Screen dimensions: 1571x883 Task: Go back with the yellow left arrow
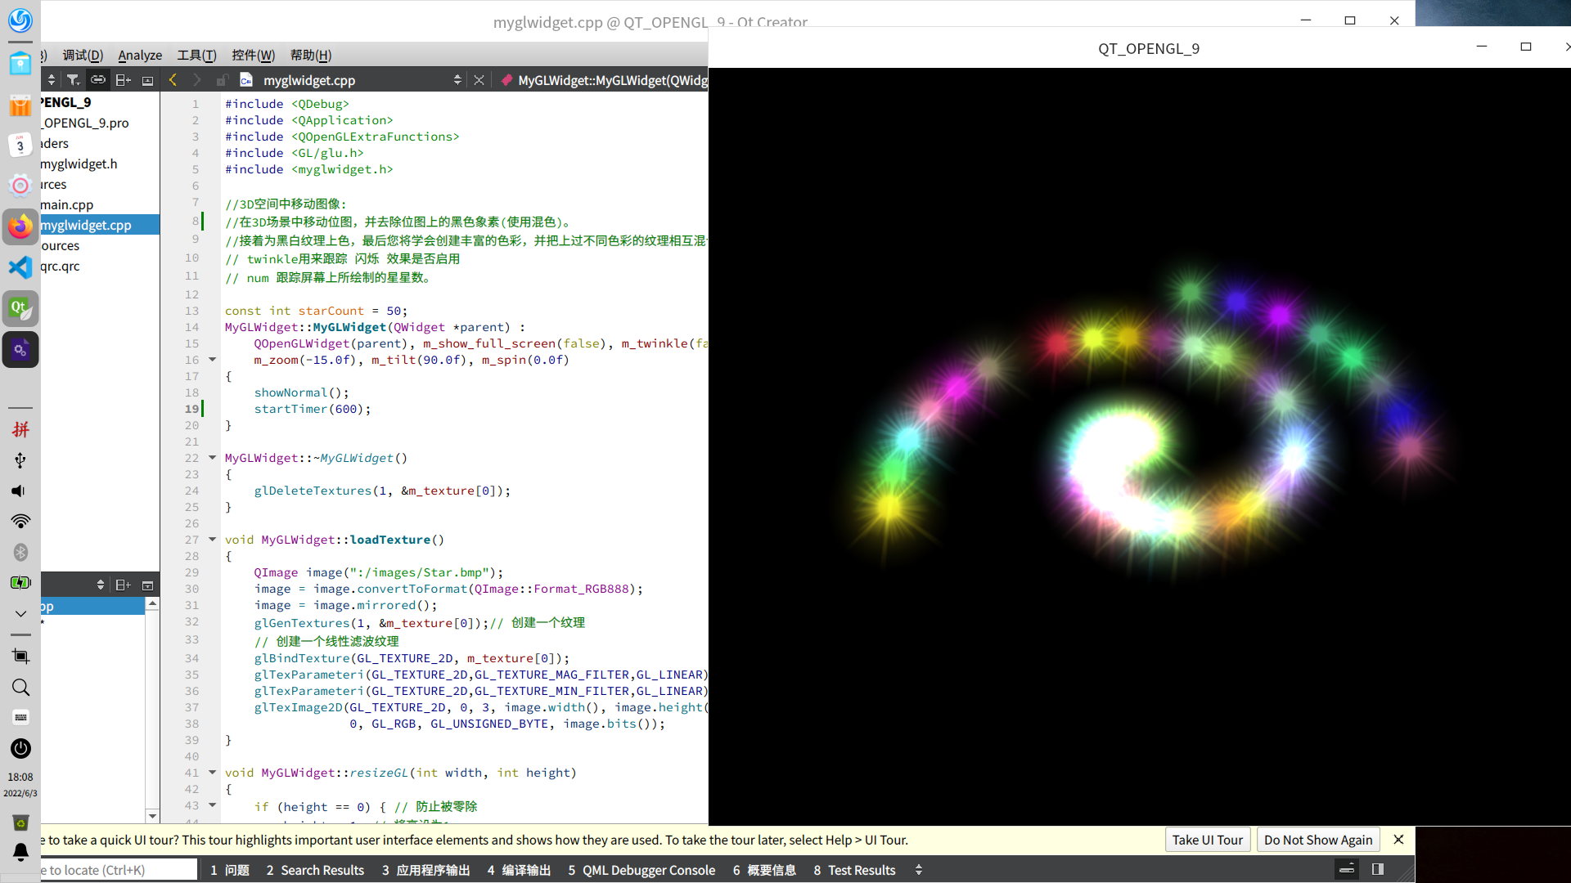tap(173, 80)
